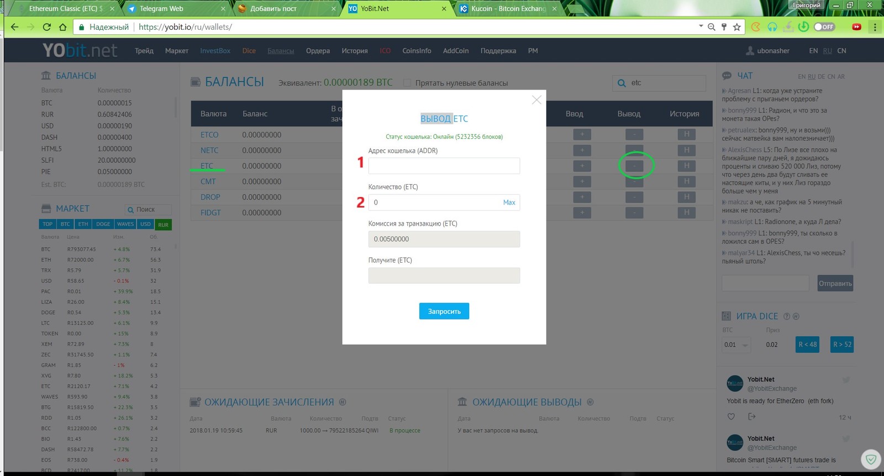Image resolution: width=884 pixels, height=476 pixels.
Task: Click deposit plus button for ETCO
Action: pyautogui.click(x=582, y=134)
